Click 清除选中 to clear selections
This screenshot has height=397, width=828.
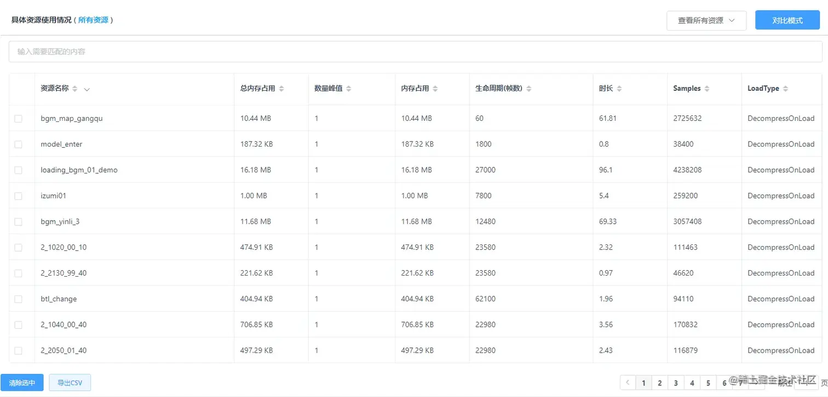[x=22, y=382]
